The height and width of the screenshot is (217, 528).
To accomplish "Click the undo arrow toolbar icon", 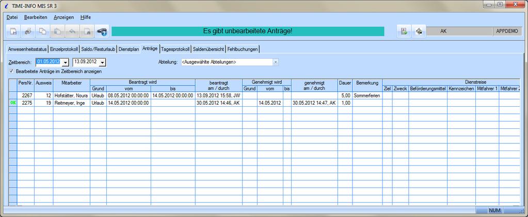I will point(72,31).
